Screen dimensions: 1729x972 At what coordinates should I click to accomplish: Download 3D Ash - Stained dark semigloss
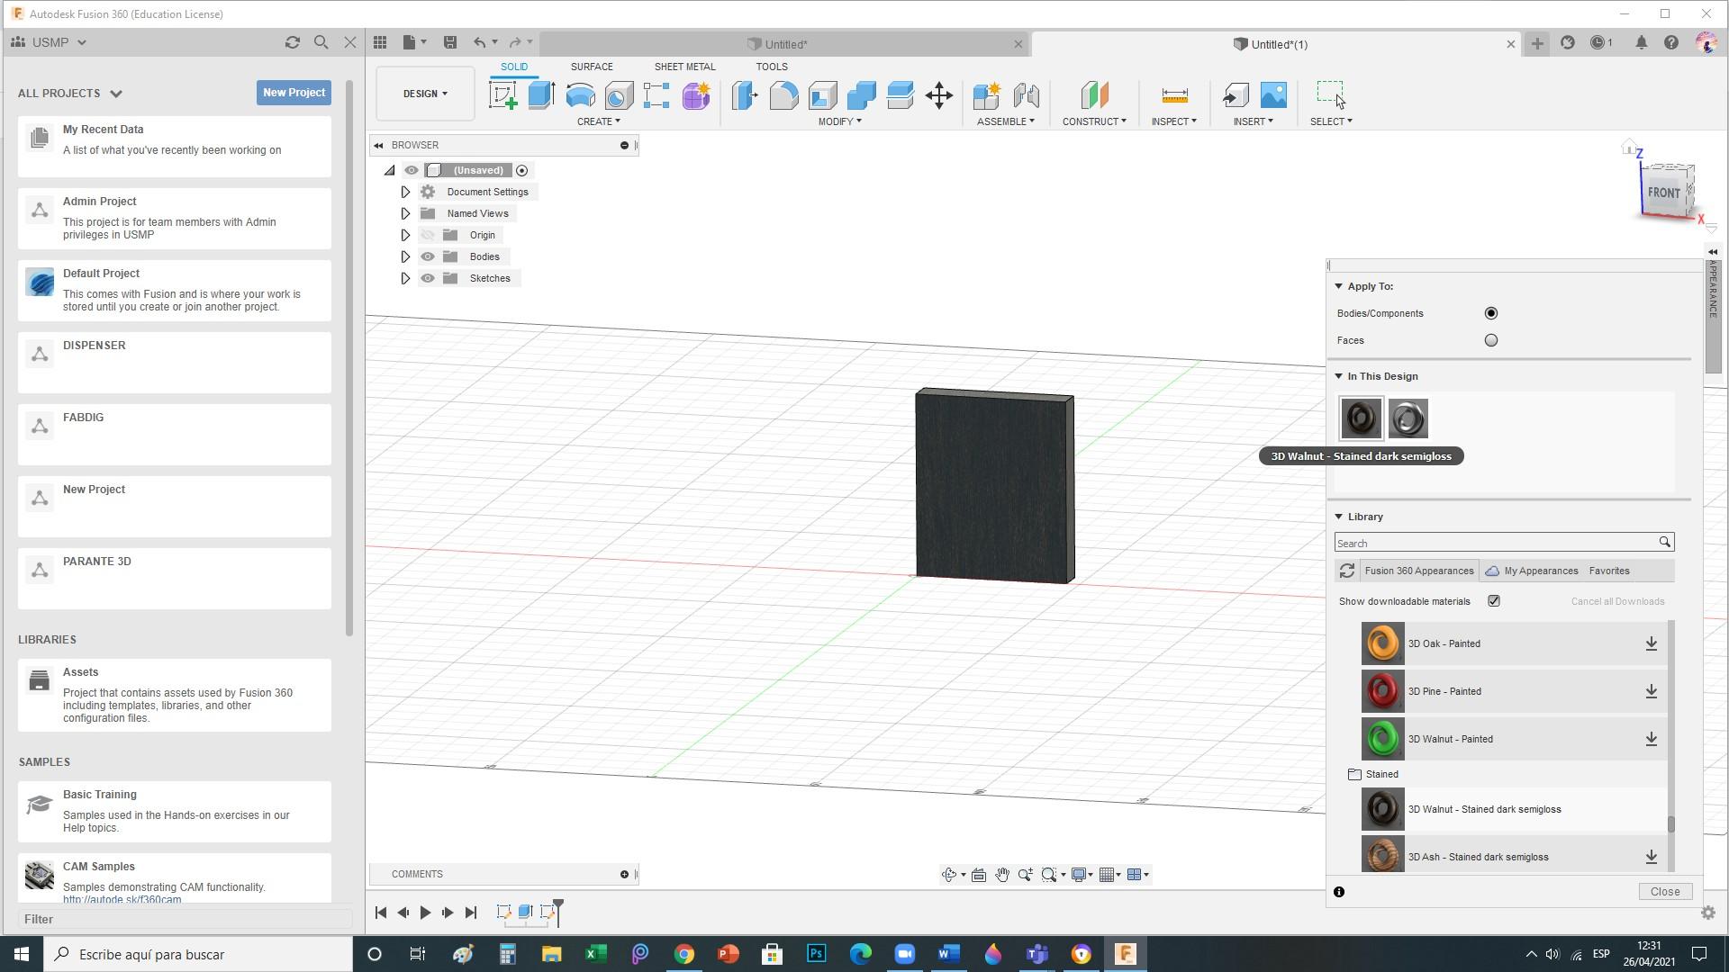click(x=1652, y=857)
